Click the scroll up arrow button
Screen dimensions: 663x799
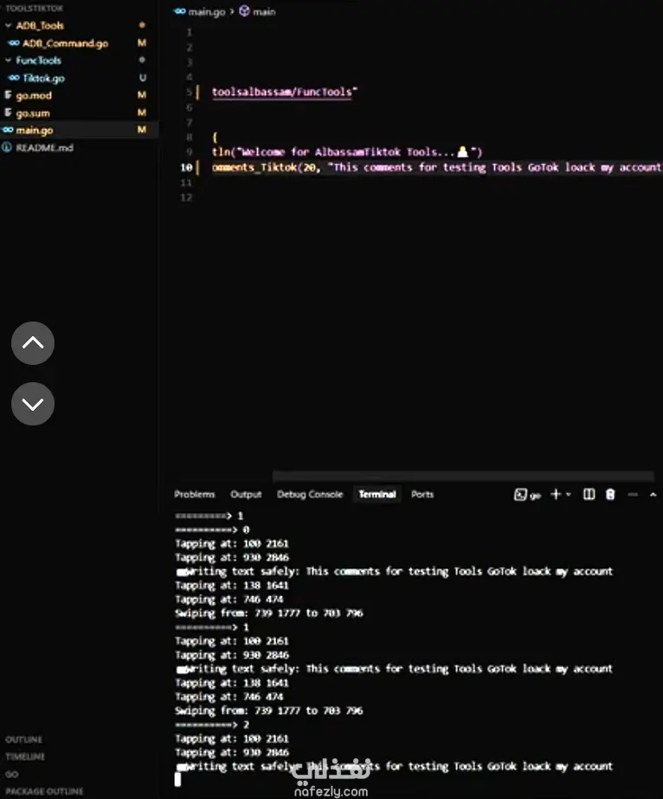click(x=33, y=343)
